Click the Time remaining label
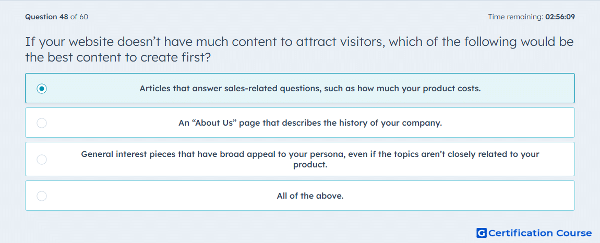600x243 pixels. 515,17
